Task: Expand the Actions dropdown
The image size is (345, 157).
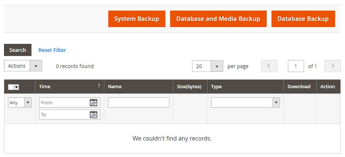Action: coord(36,66)
